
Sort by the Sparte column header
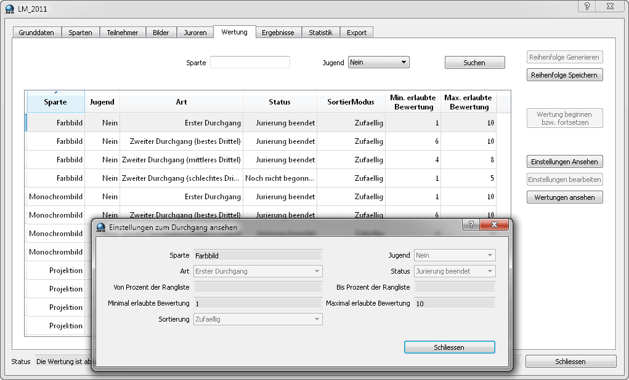click(55, 101)
